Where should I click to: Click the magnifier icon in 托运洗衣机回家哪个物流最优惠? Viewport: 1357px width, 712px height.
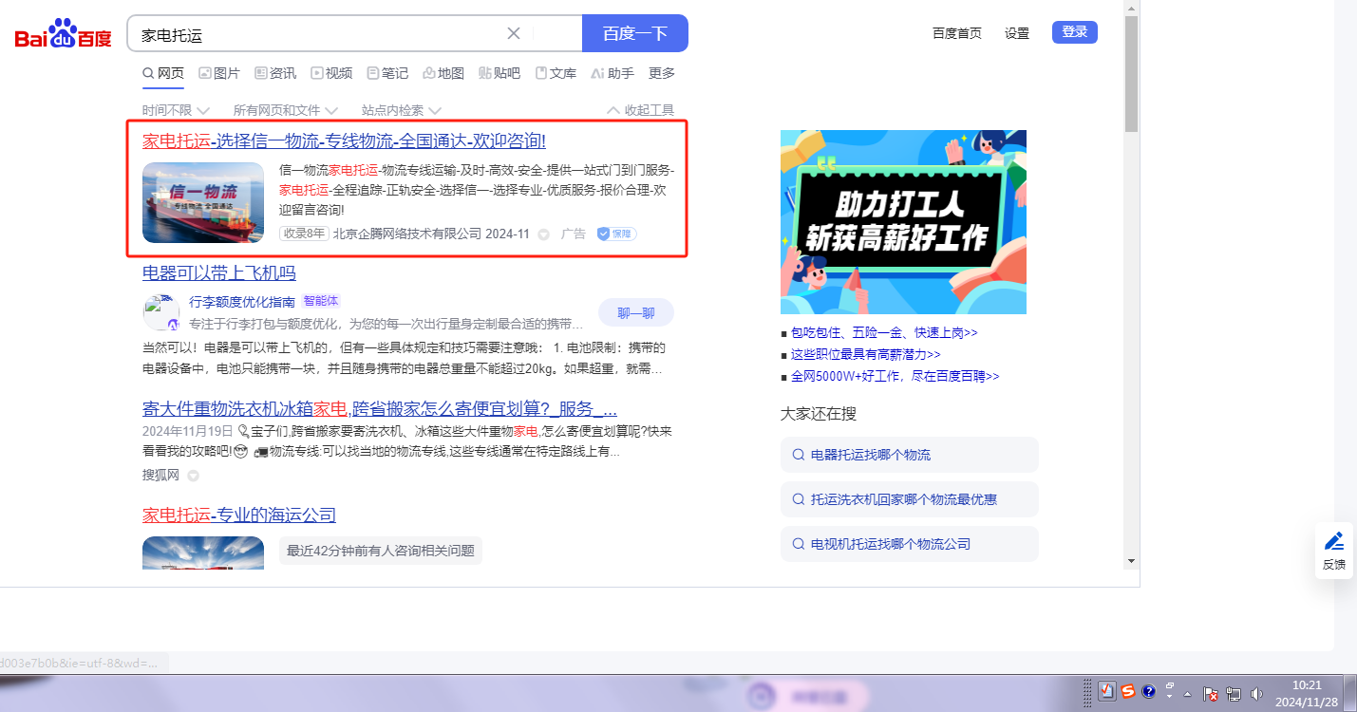[799, 499]
